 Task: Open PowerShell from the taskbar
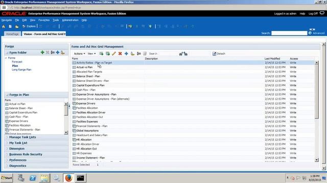point(33,178)
